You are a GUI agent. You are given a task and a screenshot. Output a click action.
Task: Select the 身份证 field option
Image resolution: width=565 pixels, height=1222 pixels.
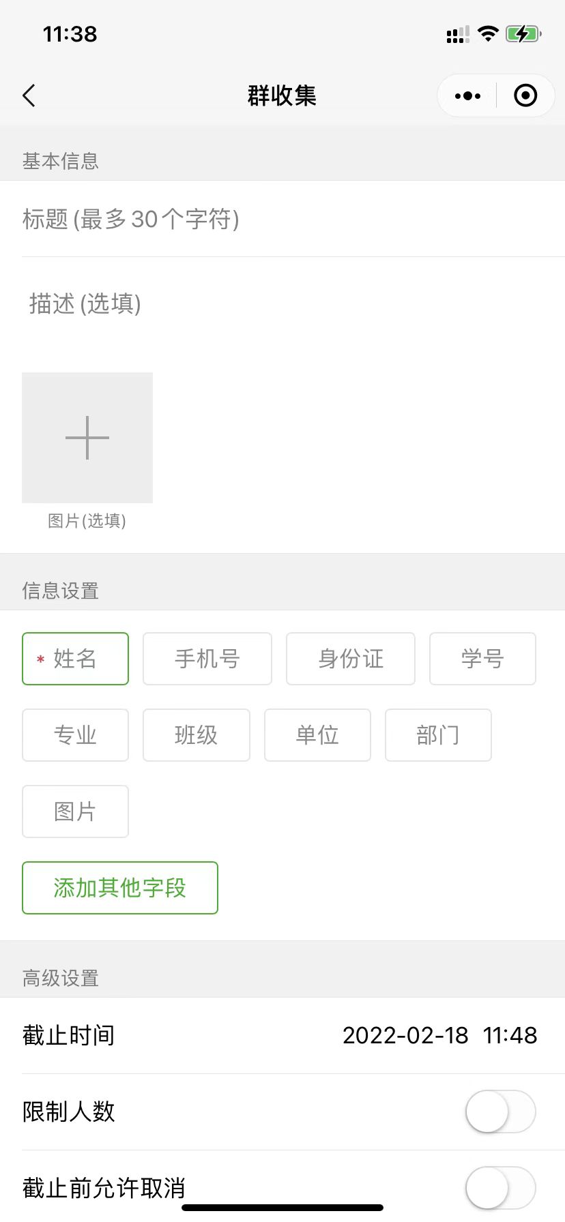pos(350,659)
